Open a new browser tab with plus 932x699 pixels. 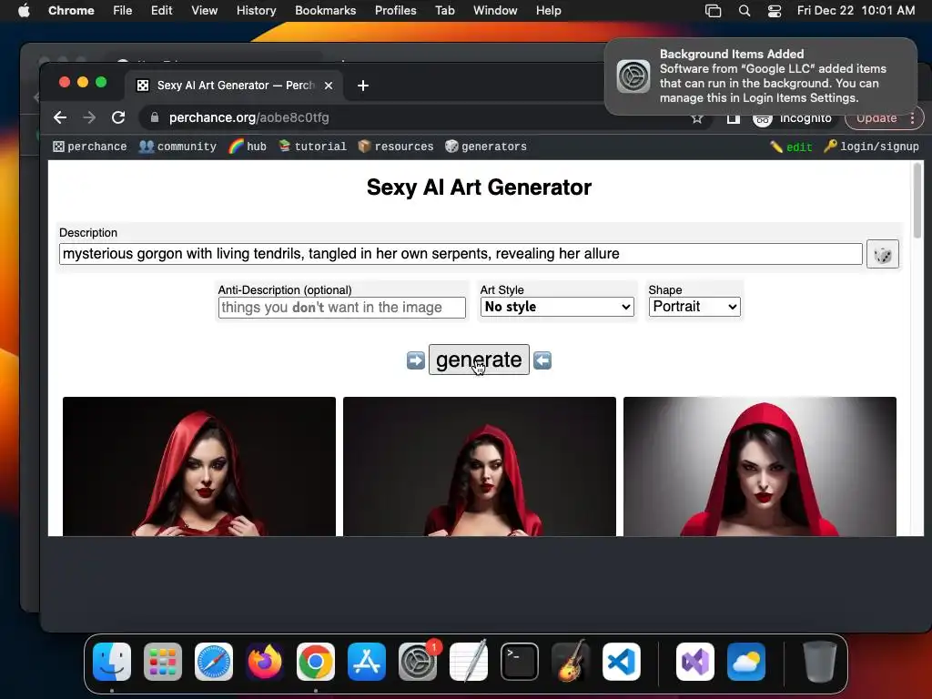click(x=362, y=86)
